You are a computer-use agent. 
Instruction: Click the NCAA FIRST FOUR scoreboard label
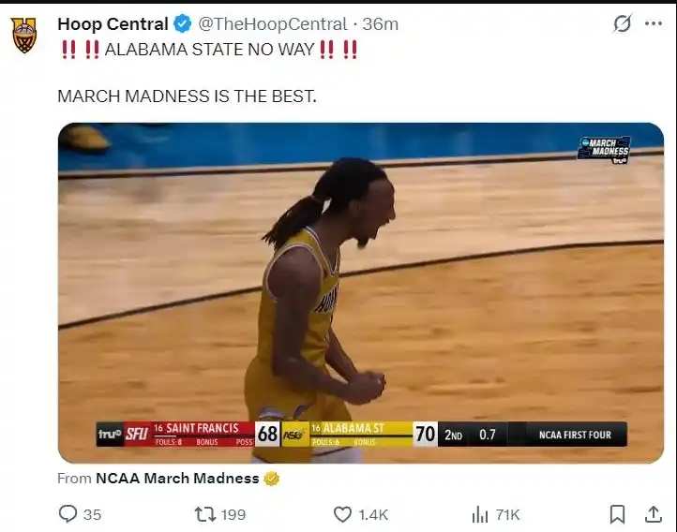click(x=575, y=435)
